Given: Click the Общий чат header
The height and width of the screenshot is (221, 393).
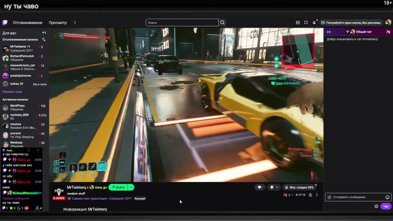Looking at the screenshot, I should click(358, 32).
